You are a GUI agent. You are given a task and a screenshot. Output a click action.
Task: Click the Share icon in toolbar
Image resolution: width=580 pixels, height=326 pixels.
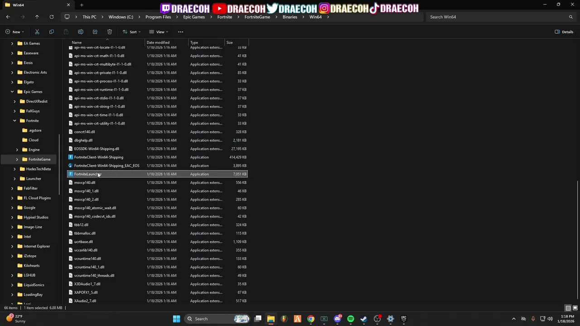95,32
